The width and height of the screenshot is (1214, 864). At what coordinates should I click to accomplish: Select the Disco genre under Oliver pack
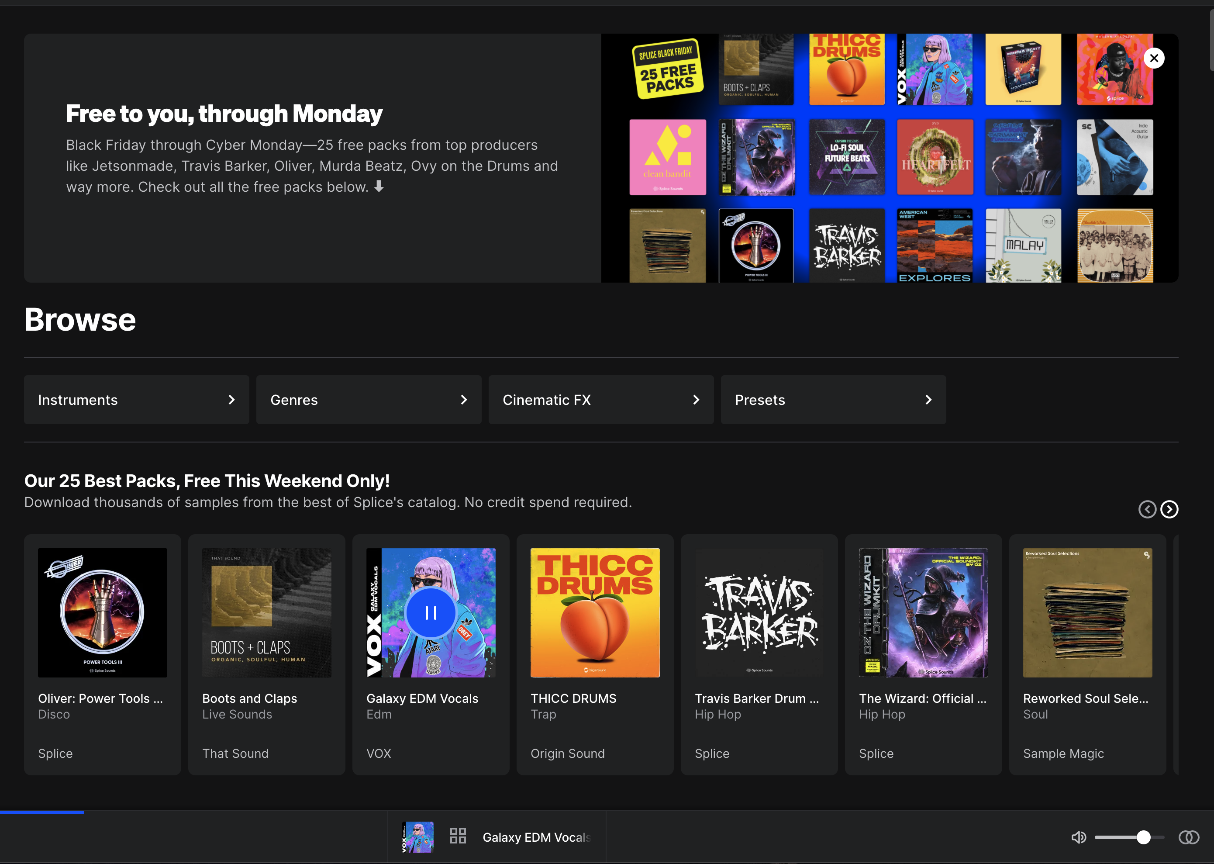[x=54, y=715]
